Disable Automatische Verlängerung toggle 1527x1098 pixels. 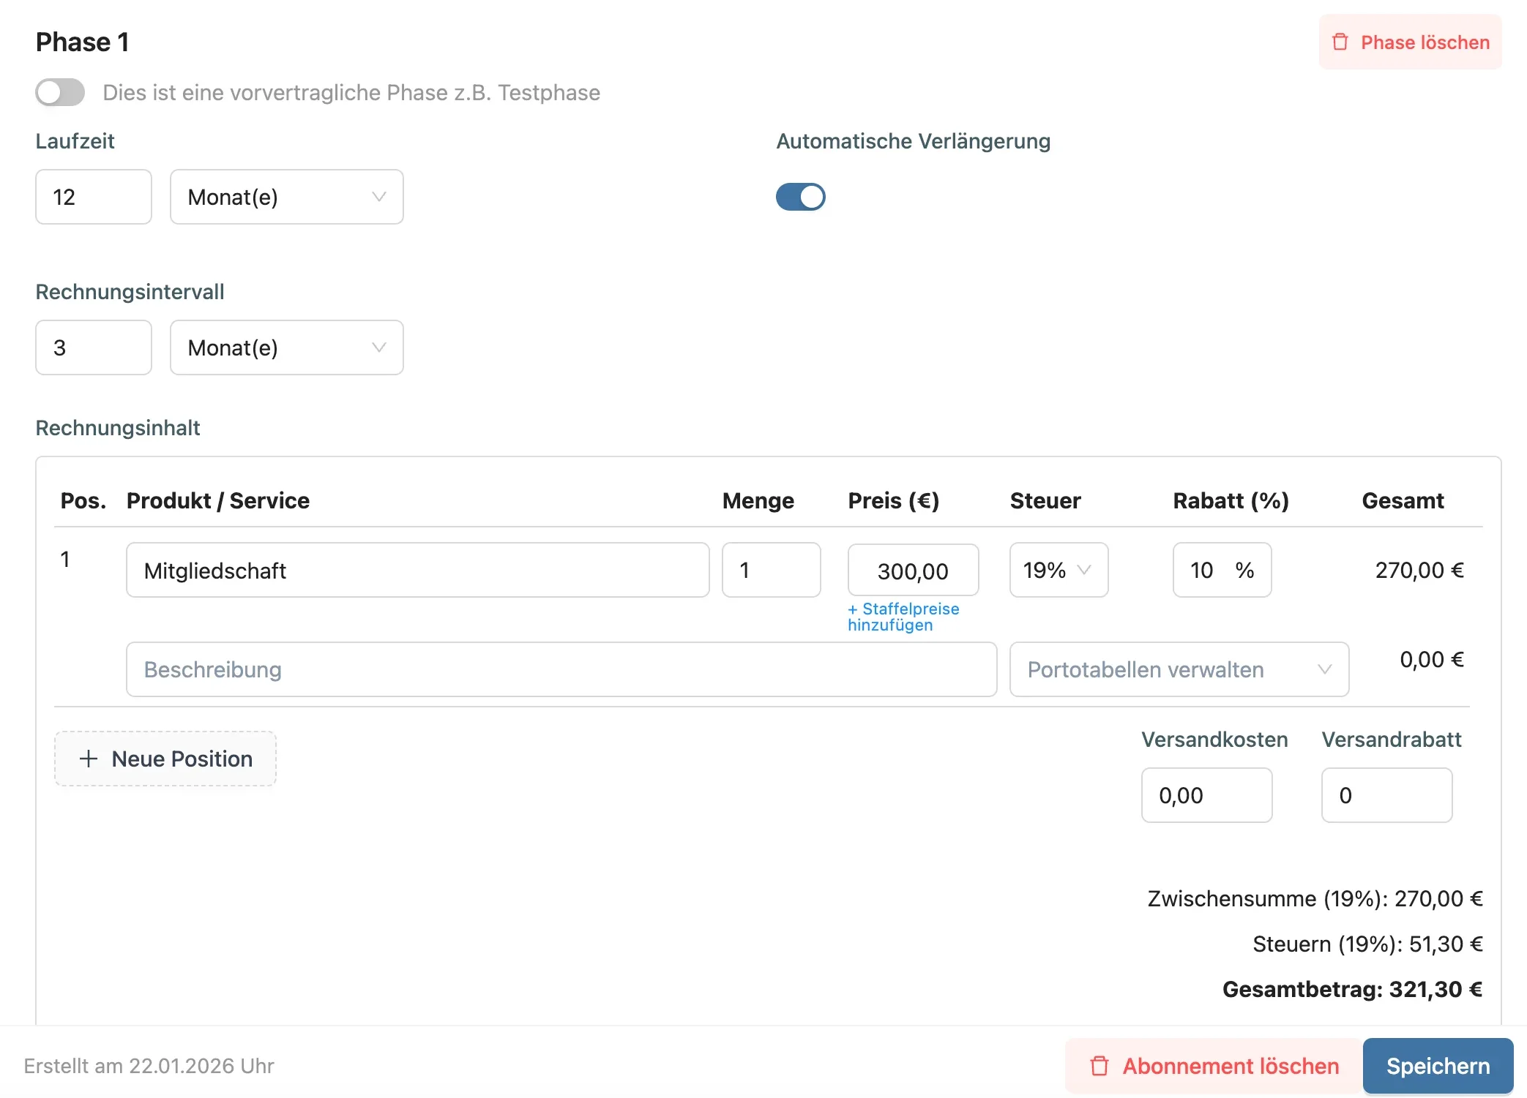800,197
